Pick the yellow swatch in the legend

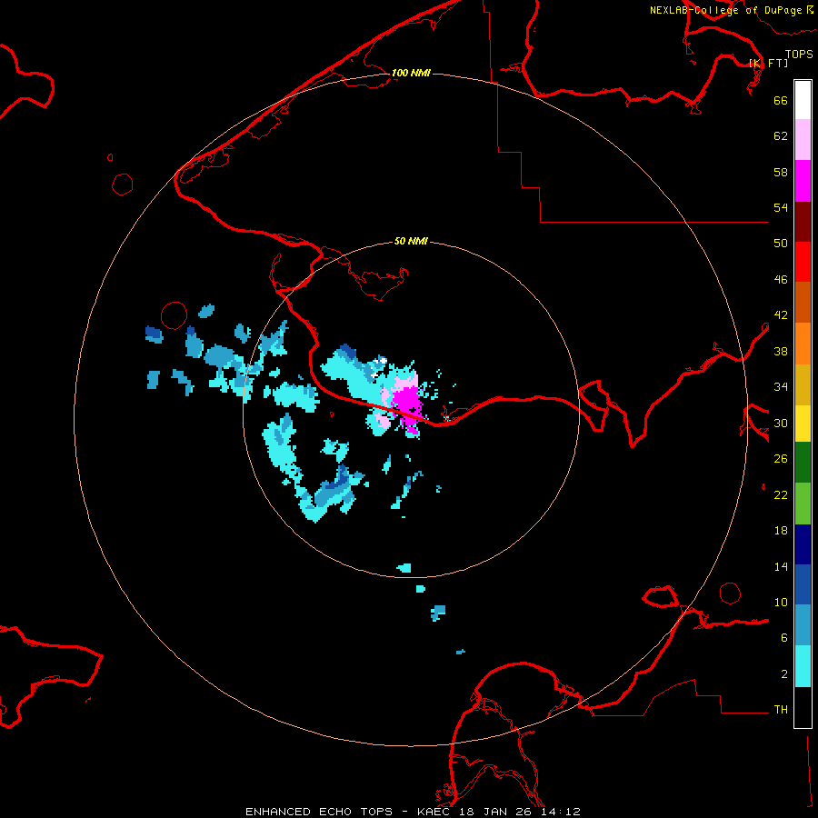tap(803, 424)
